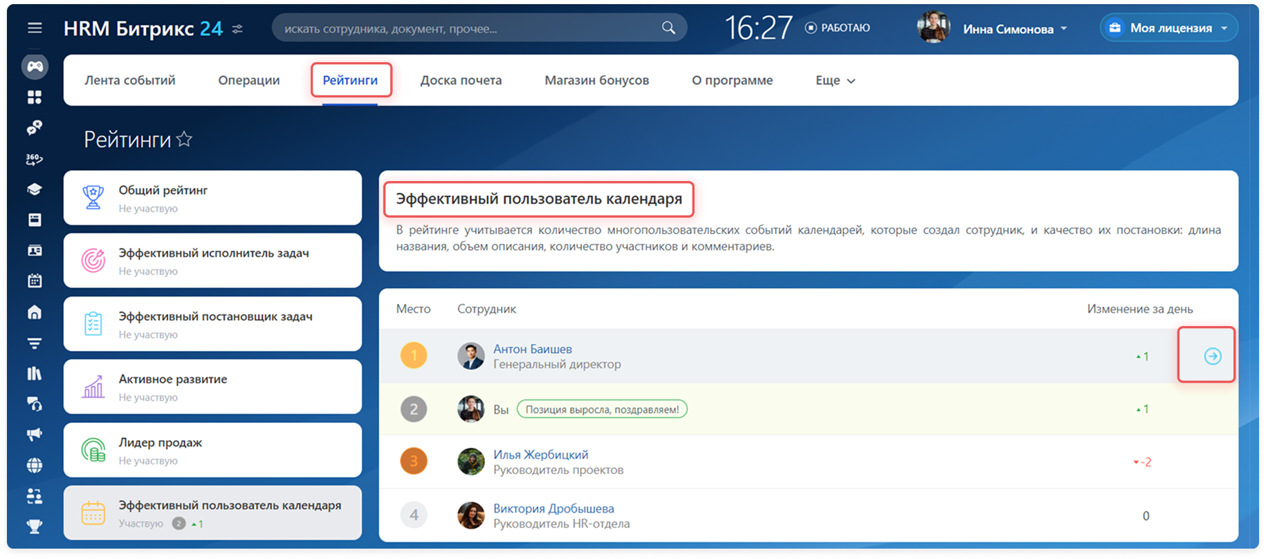Click the employee search field
Image resolution: width=1266 pixels, height=559 pixels.
pos(470,28)
